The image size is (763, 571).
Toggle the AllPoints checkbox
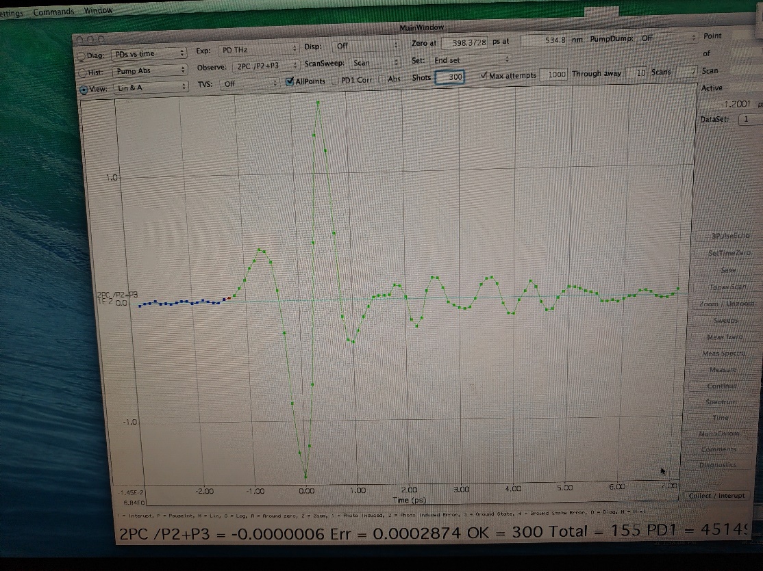290,81
